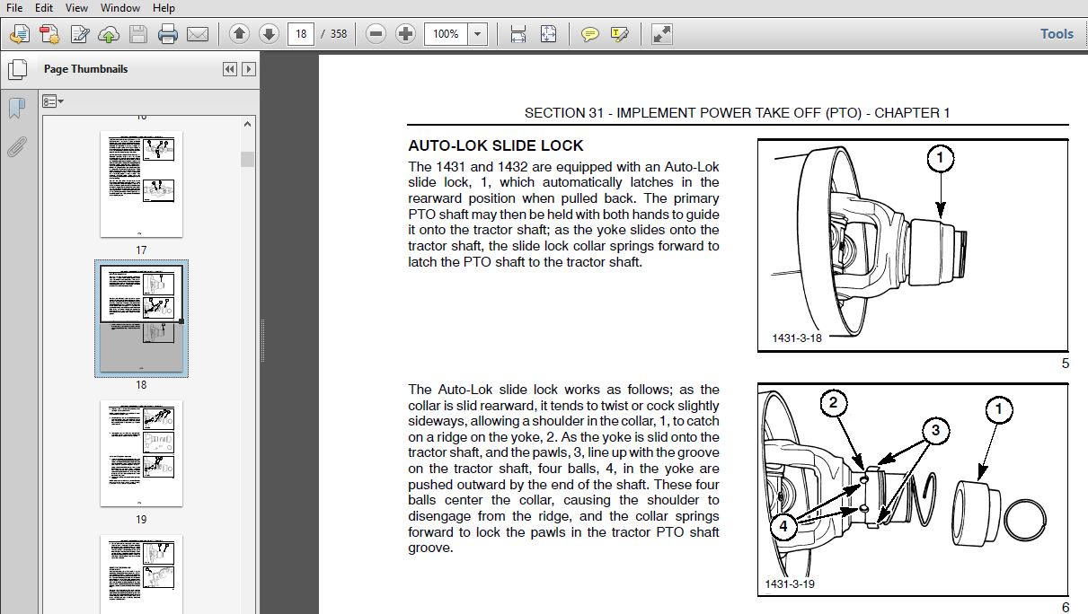Image resolution: width=1088 pixels, height=614 pixels.
Task: Zoom in using the plus button
Action: 406,34
